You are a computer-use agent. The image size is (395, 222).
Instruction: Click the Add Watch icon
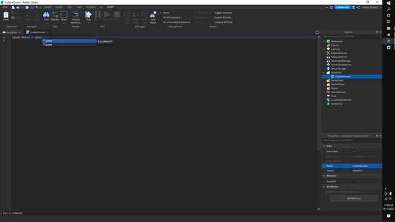pyautogui.click(x=153, y=15)
